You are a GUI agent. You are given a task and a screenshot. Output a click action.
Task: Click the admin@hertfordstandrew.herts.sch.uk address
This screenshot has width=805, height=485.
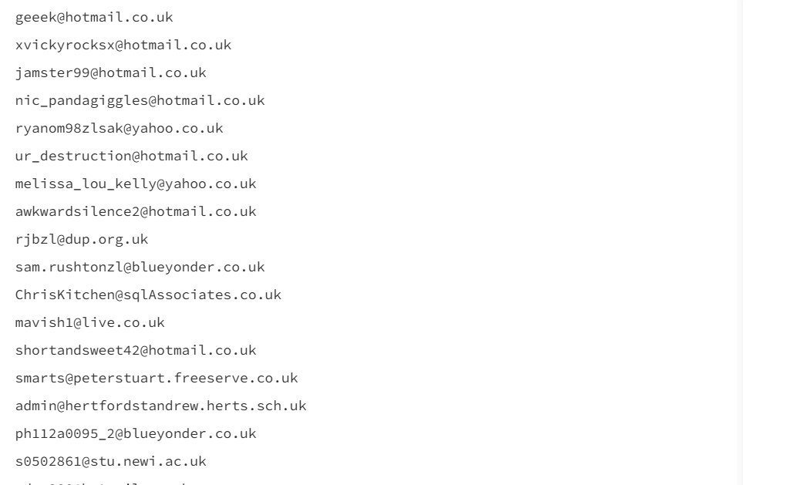tap(160, 406)
